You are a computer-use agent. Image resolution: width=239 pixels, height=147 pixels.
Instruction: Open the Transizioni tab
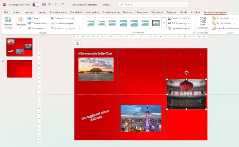76,12
